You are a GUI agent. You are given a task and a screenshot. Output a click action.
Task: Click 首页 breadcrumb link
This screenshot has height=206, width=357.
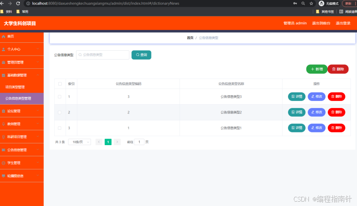click(x=190, y=38)
